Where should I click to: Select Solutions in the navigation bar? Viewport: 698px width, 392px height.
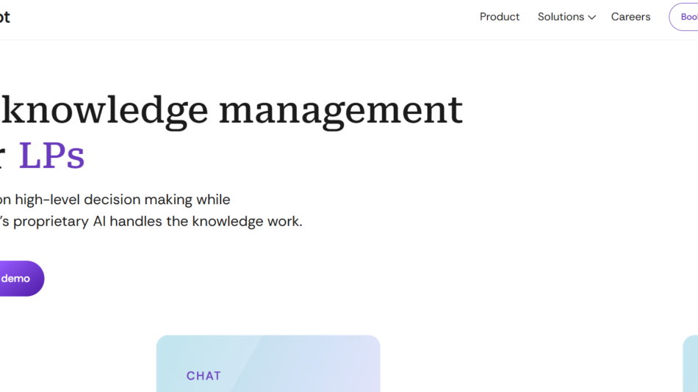[x=561, y=17]
